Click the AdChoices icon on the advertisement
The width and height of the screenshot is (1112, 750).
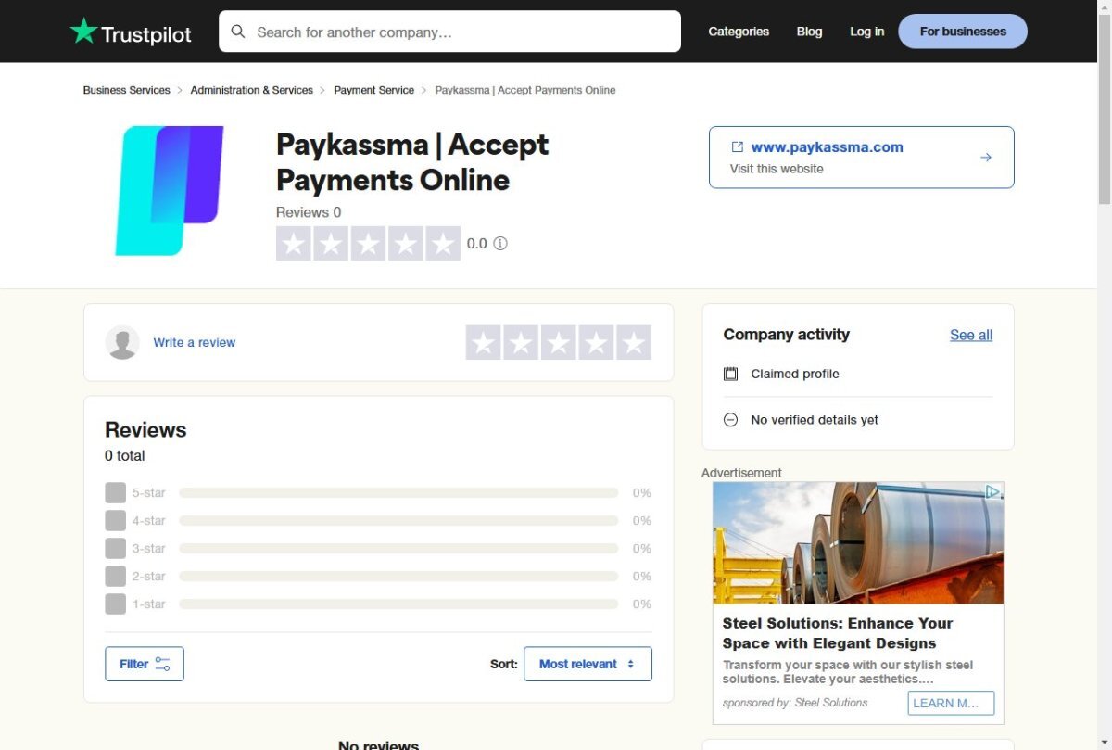point(992,492)
